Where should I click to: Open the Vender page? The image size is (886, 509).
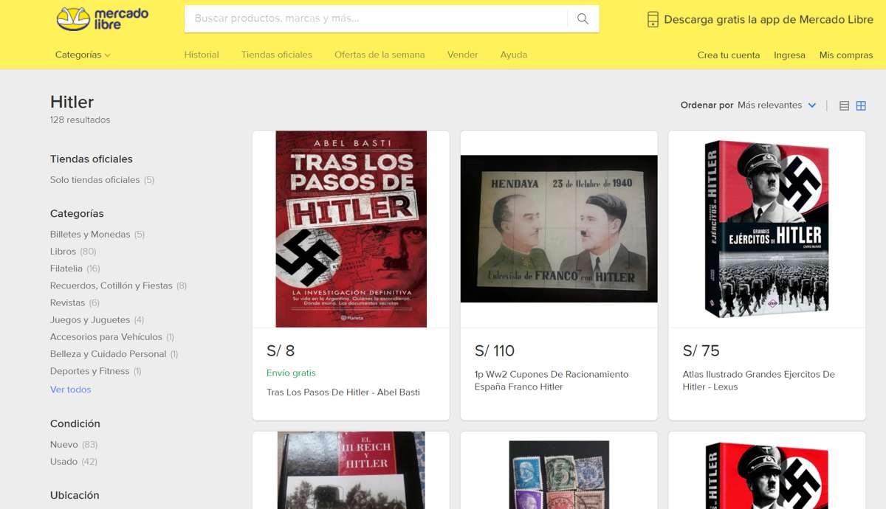tap(463, 55)
